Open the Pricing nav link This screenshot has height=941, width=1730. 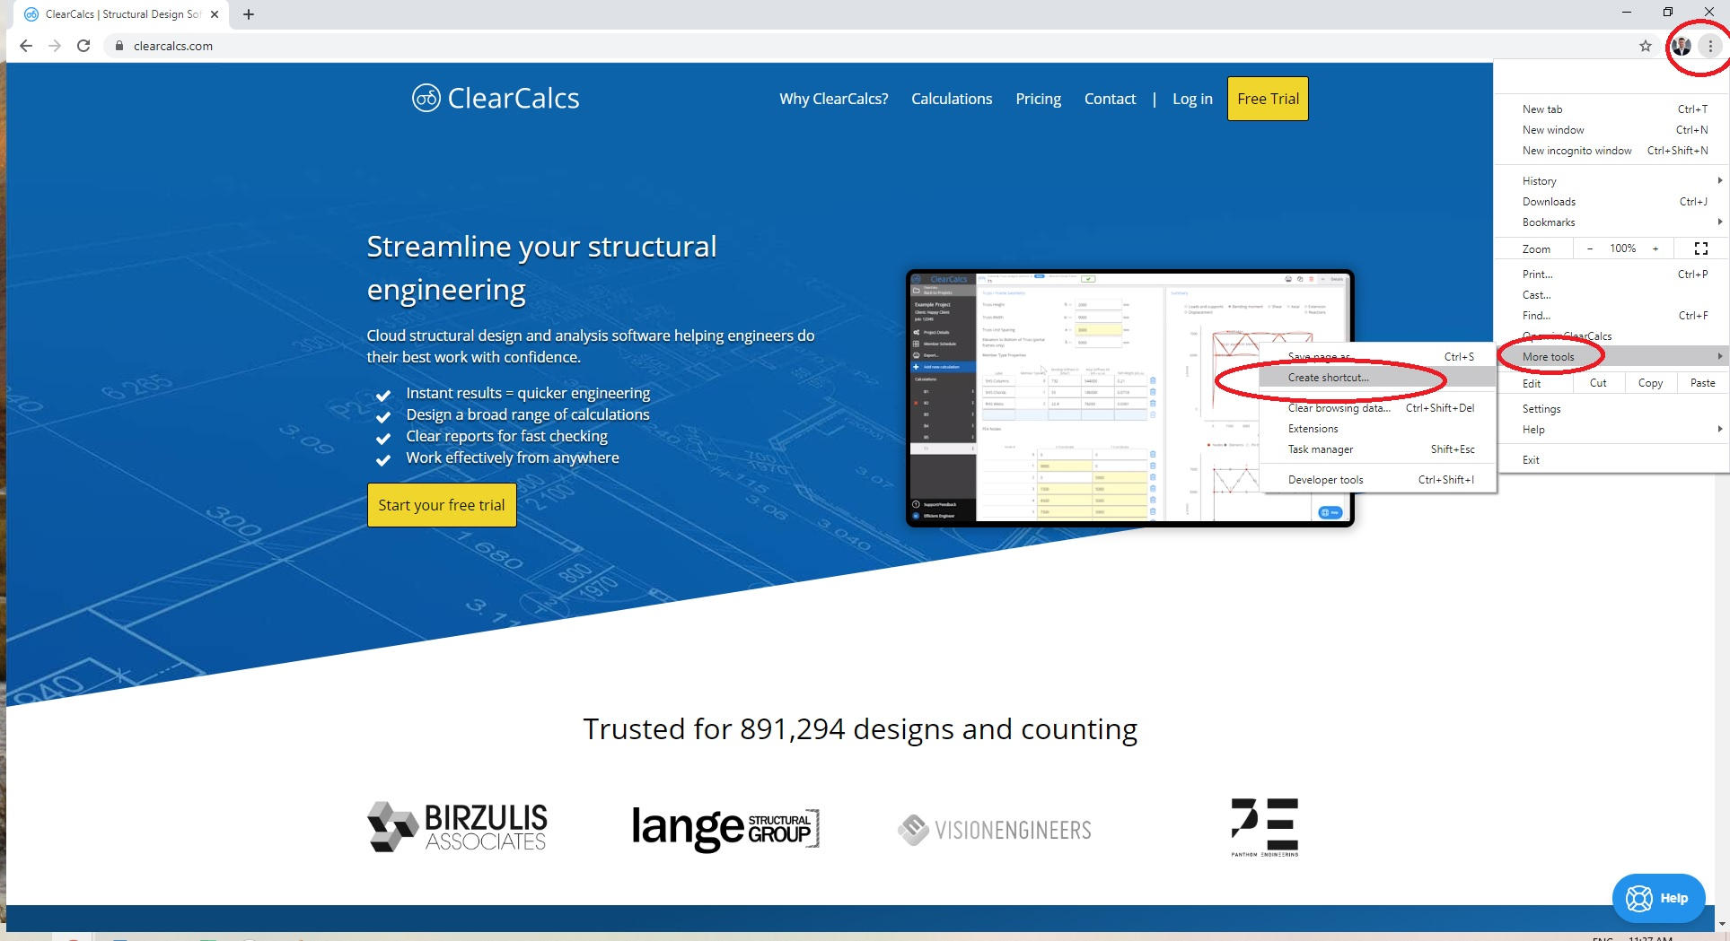click(1038, 99)
